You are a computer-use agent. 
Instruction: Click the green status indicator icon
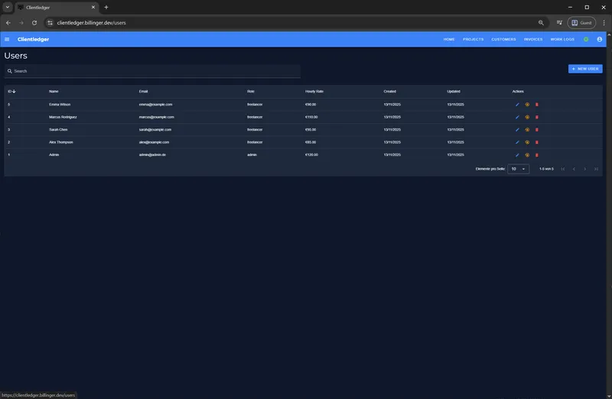[x=586, y=40]
